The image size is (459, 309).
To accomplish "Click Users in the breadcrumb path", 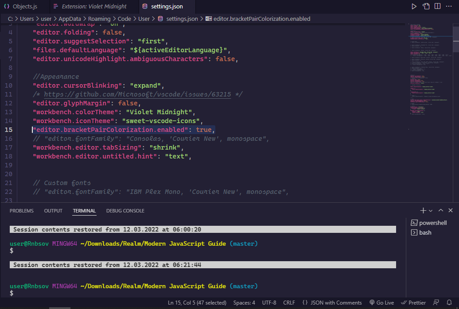I will coord(27,19).
